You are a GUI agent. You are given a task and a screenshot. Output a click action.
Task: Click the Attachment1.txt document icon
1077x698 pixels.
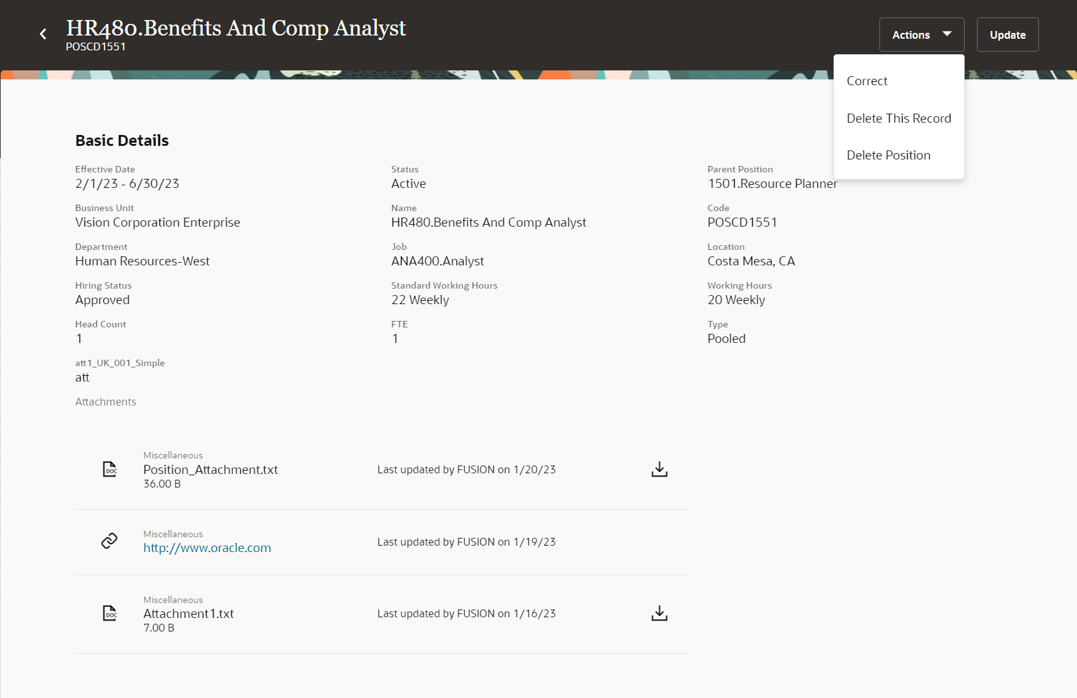click(x=110, y=613)
